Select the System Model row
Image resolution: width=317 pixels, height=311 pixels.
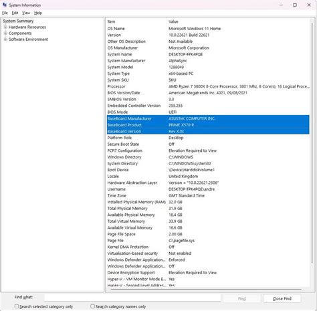(208, 67)
